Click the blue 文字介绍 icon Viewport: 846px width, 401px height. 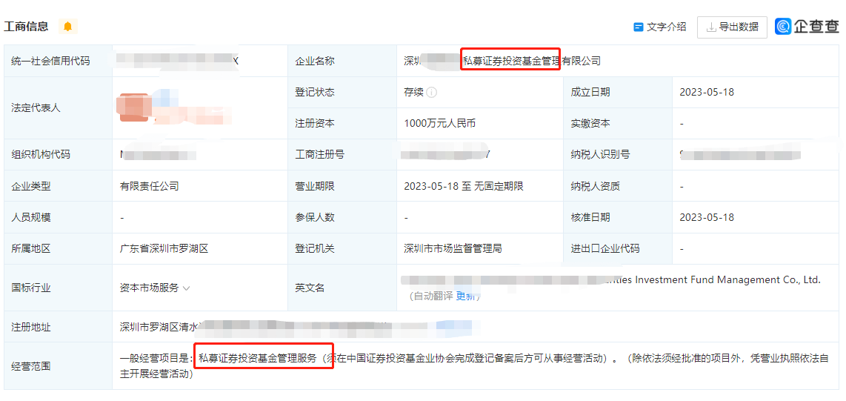click(638, 27)
